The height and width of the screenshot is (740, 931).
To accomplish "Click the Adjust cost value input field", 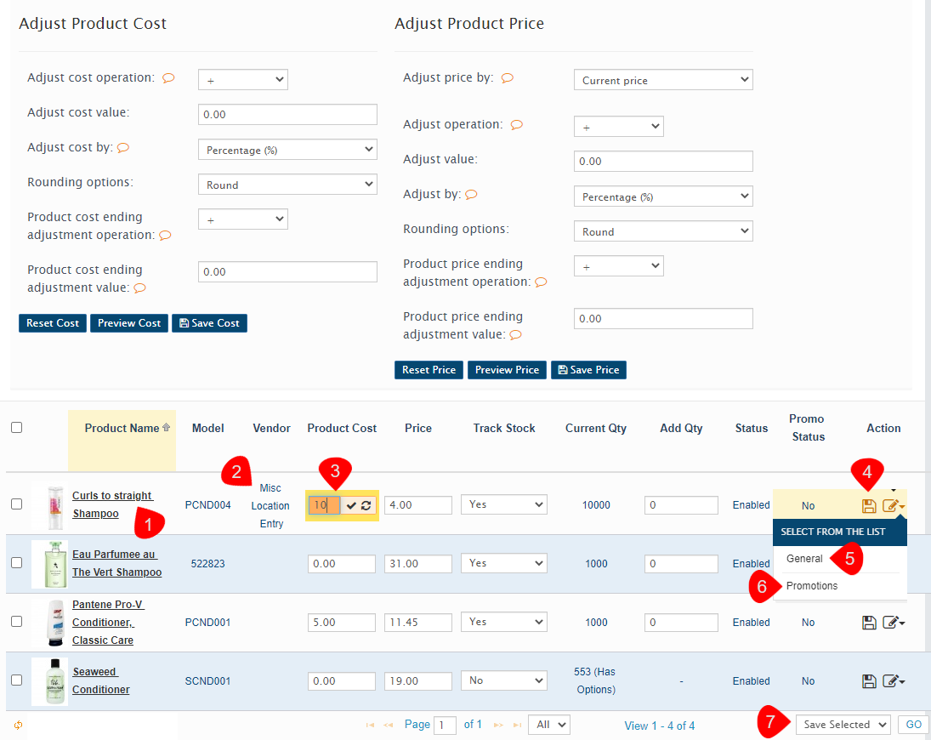I will pos(287,115).
